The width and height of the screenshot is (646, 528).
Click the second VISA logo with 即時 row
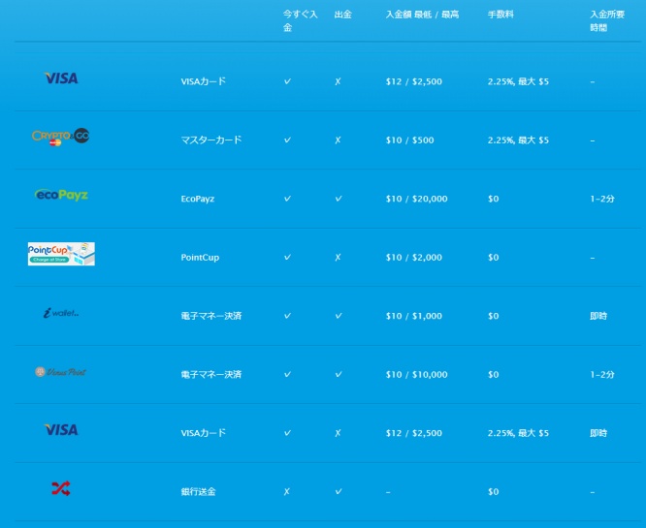pos(61,429)
